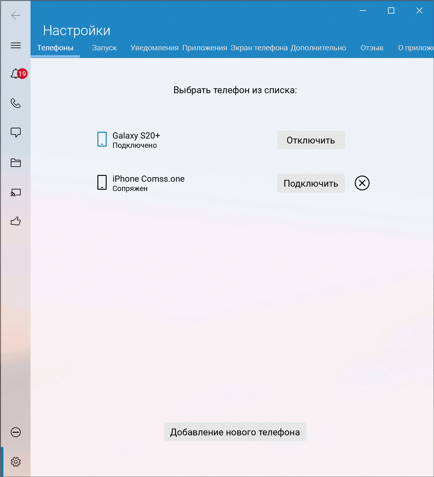Click the Подключить button for iPhone Comss.one
This screenshot has height=477, width=434.
pos(311,183)
